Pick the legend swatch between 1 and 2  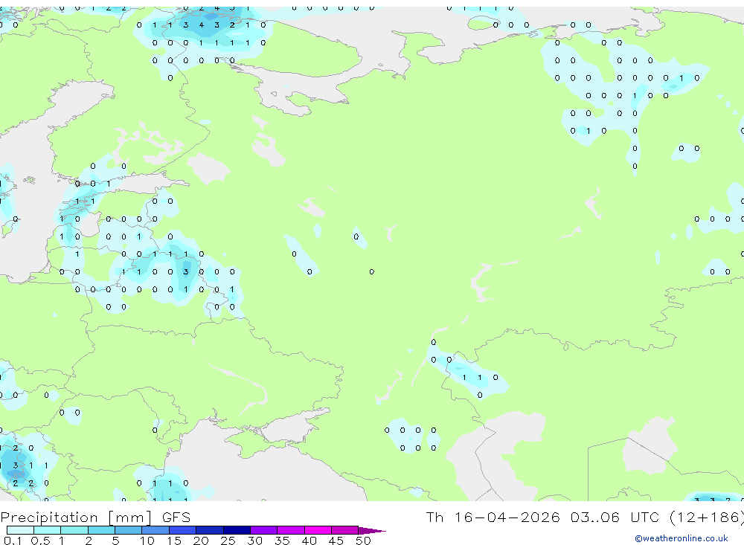pyautogui.click(x=74, y=530)
